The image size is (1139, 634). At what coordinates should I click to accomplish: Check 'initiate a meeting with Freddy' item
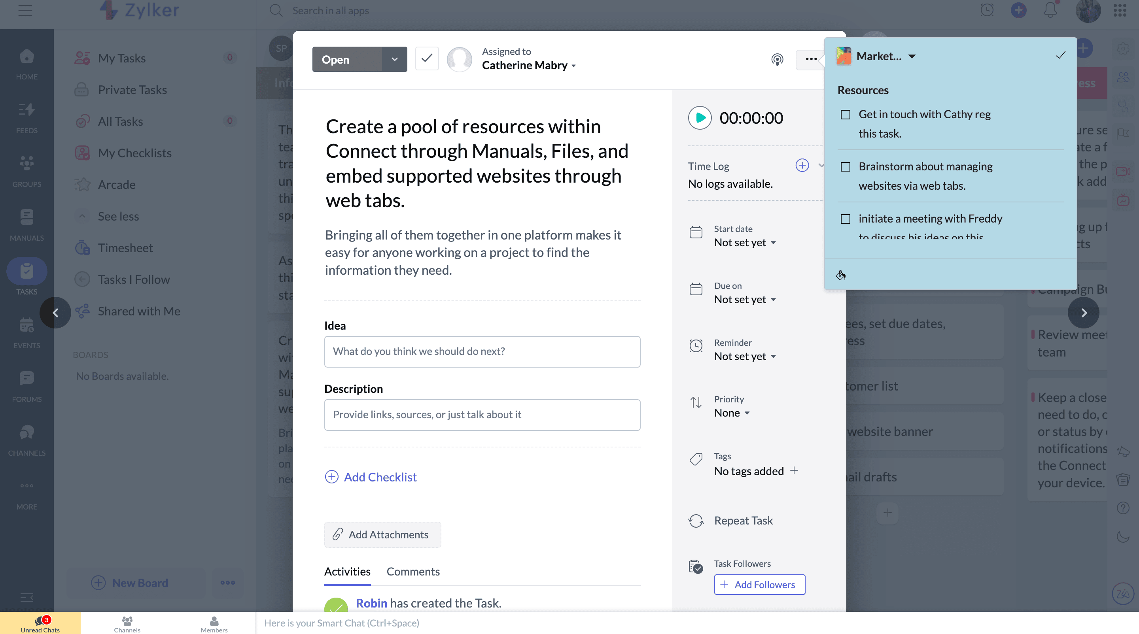coord(845,219)
